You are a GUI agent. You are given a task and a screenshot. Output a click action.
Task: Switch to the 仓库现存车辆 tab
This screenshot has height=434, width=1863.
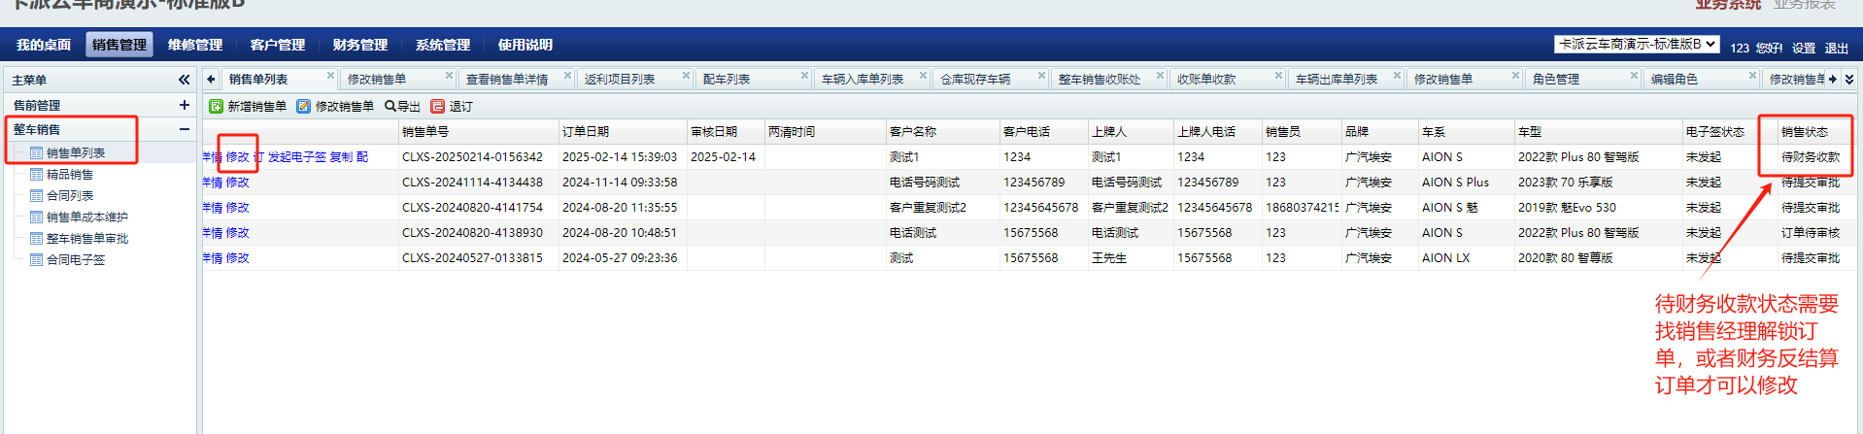click(974, 80)
